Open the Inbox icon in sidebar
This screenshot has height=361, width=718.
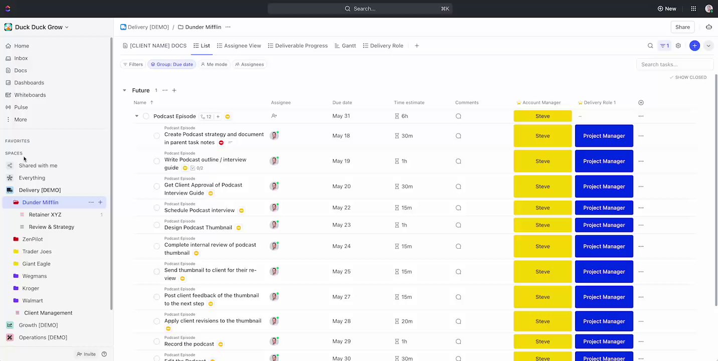pyautogui.click(x=9, y=58)
